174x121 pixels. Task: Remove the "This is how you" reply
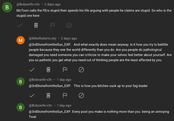pos(48,95)
